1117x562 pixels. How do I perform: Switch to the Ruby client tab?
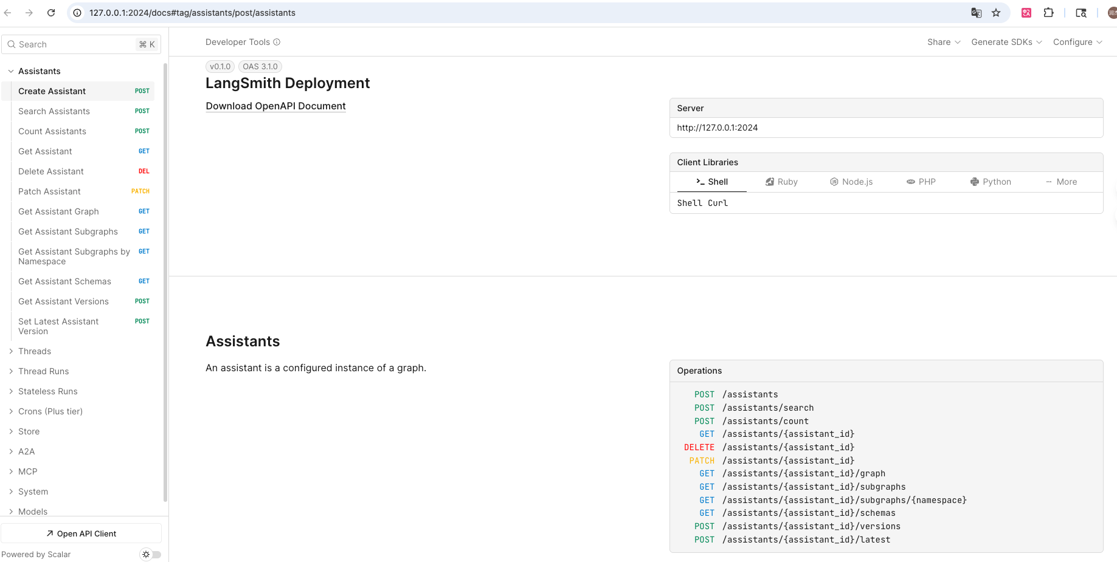(781, 182)
